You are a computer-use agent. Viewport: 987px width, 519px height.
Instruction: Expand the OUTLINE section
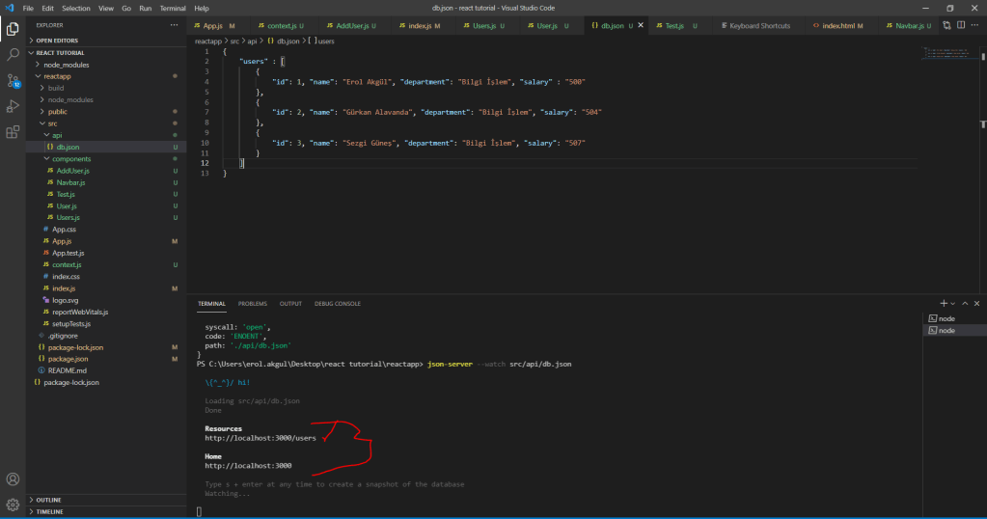click(x=48, y=500)
